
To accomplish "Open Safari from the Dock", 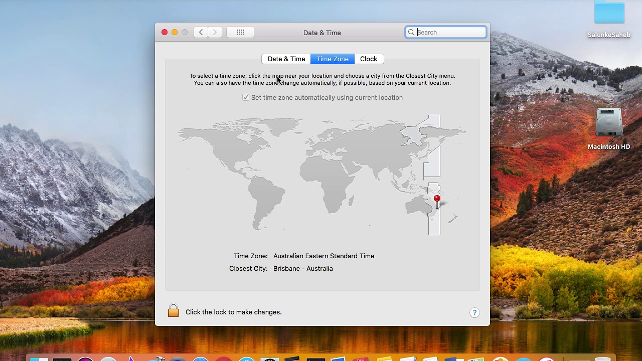I will [201, 358].
